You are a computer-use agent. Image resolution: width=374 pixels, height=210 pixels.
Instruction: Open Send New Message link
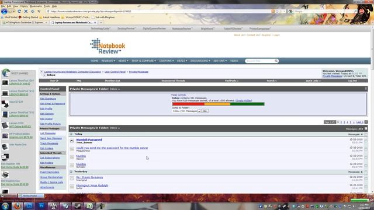click(x=51, y=138)
